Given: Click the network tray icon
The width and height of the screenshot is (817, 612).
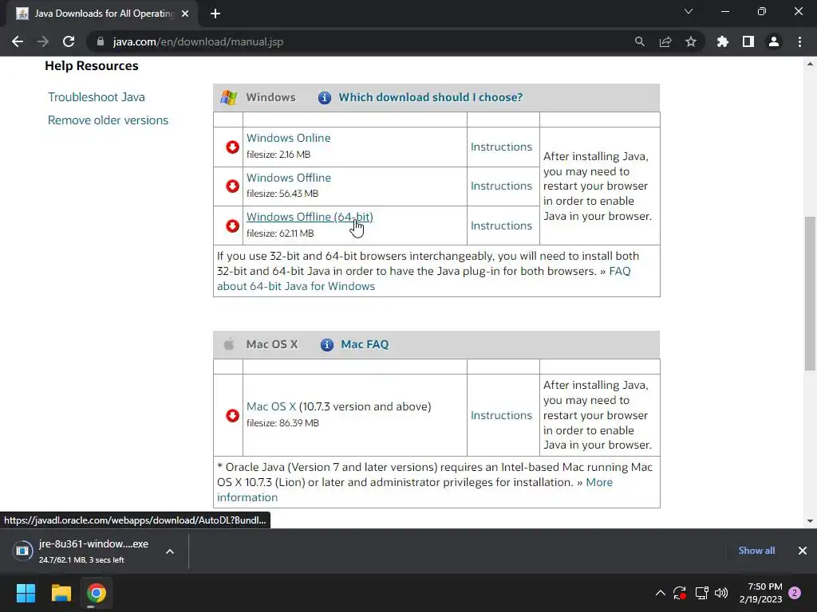Looking at the screenshot, I should [x=701, y=593].
